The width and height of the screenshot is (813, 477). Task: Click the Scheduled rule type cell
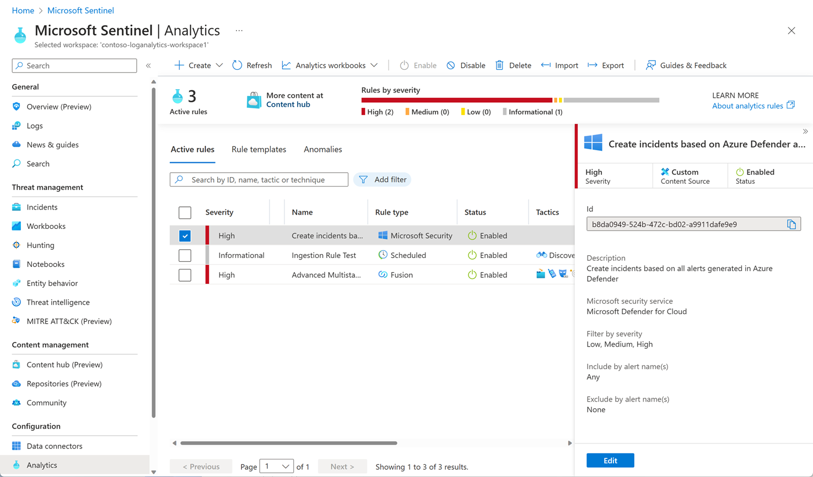click(402, 255)
